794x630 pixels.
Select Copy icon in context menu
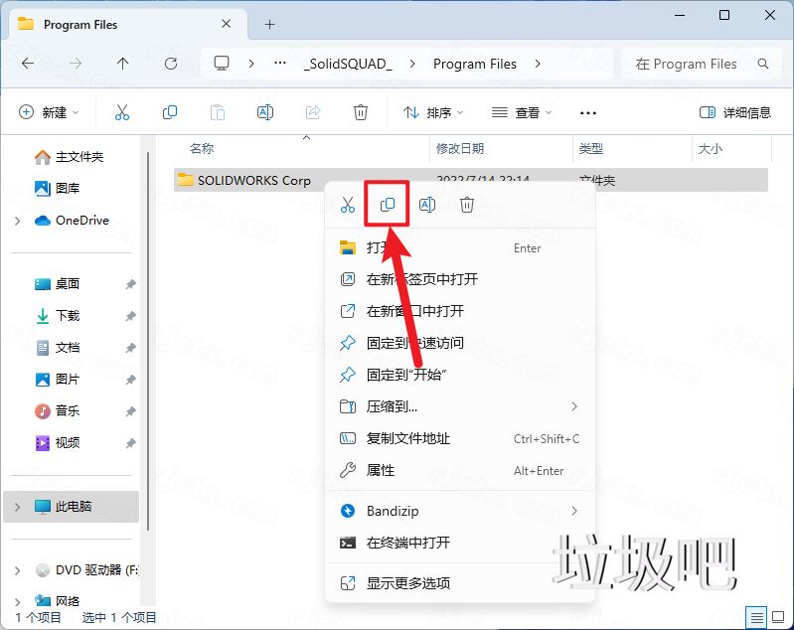click(388, 205)
